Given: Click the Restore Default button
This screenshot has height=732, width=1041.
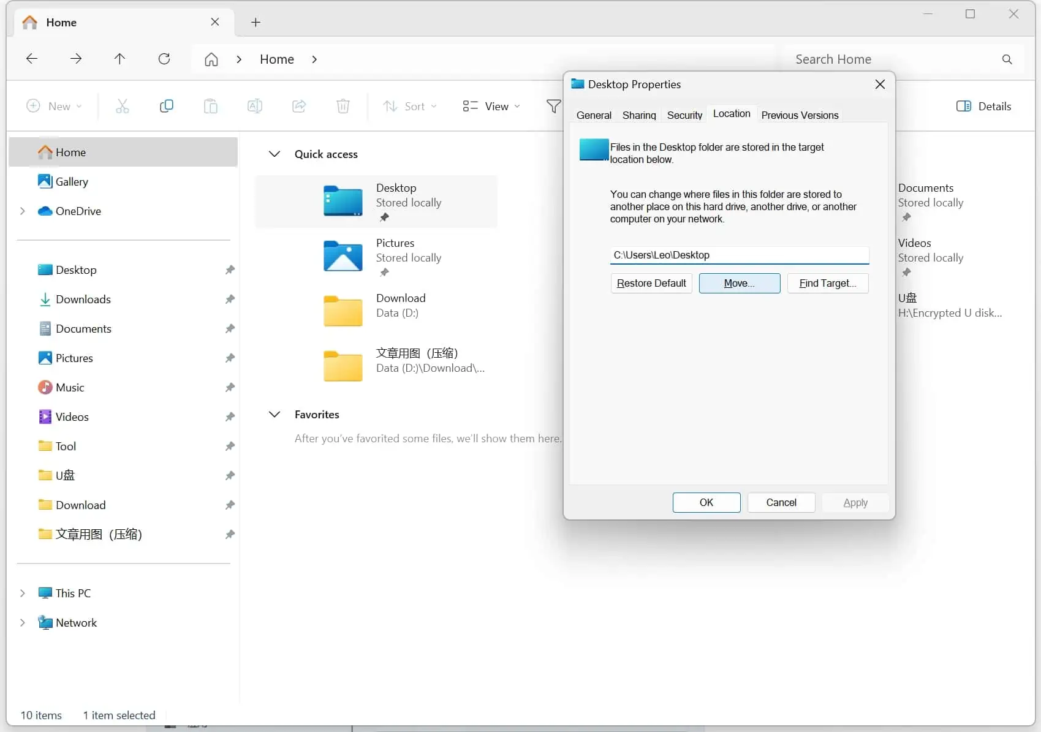Looking at the screenshot, I should pyautogui.click(x=651, y=284).
